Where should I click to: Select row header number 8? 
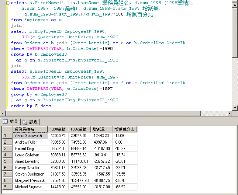pos(7,180)
